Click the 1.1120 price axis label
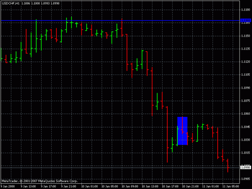The height and width of the screenshot is (189, 252). (x=246, y=62)
